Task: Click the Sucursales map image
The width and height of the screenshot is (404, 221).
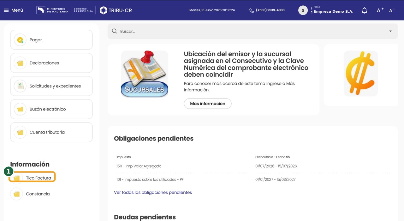Action: (145, 74)
